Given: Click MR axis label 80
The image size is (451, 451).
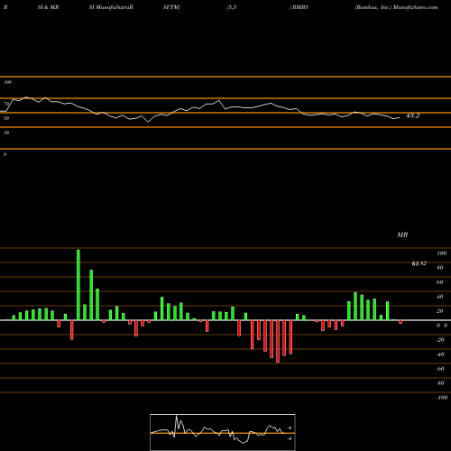Looking at the screenshot, I should click(440, 268).
